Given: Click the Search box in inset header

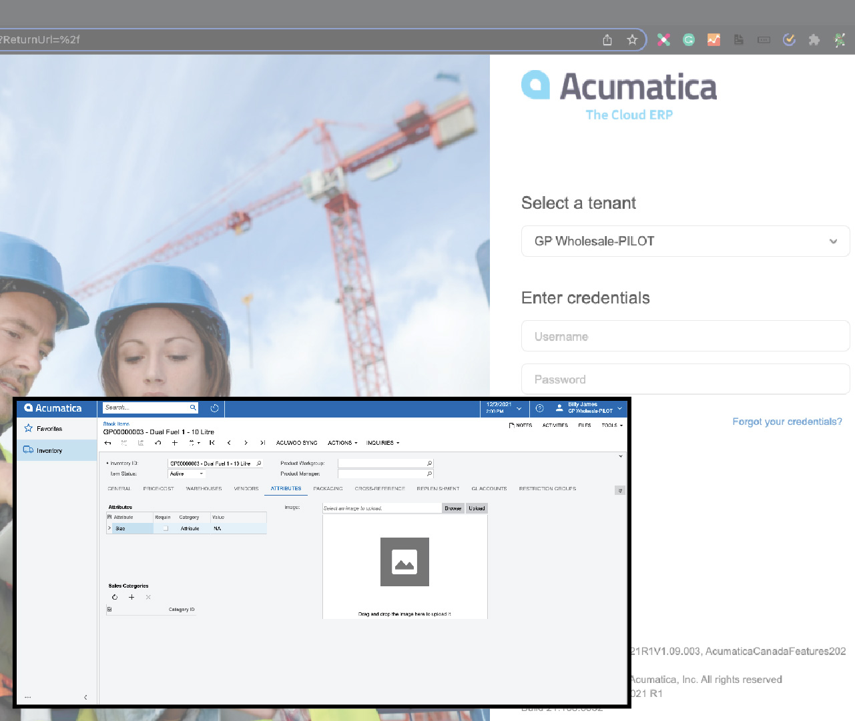Looking at the screenshot, I should [x=146, y=408].
